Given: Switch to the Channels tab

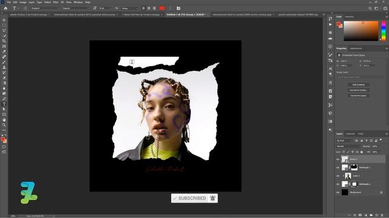Looking at the screenshot, I should pyautogui.click(x=350, y=134).
